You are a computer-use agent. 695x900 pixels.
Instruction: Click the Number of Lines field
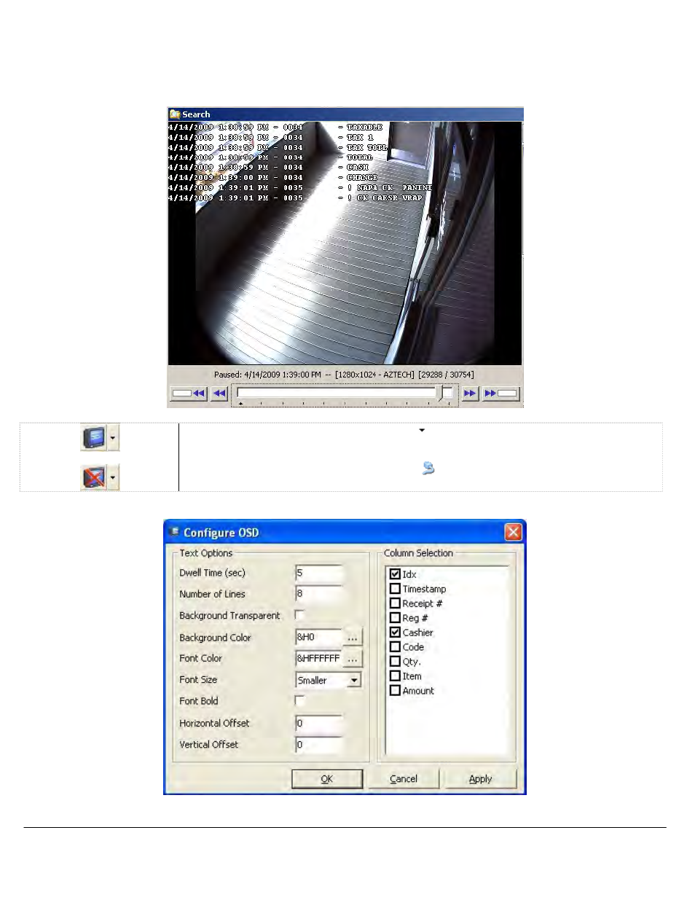319,594
